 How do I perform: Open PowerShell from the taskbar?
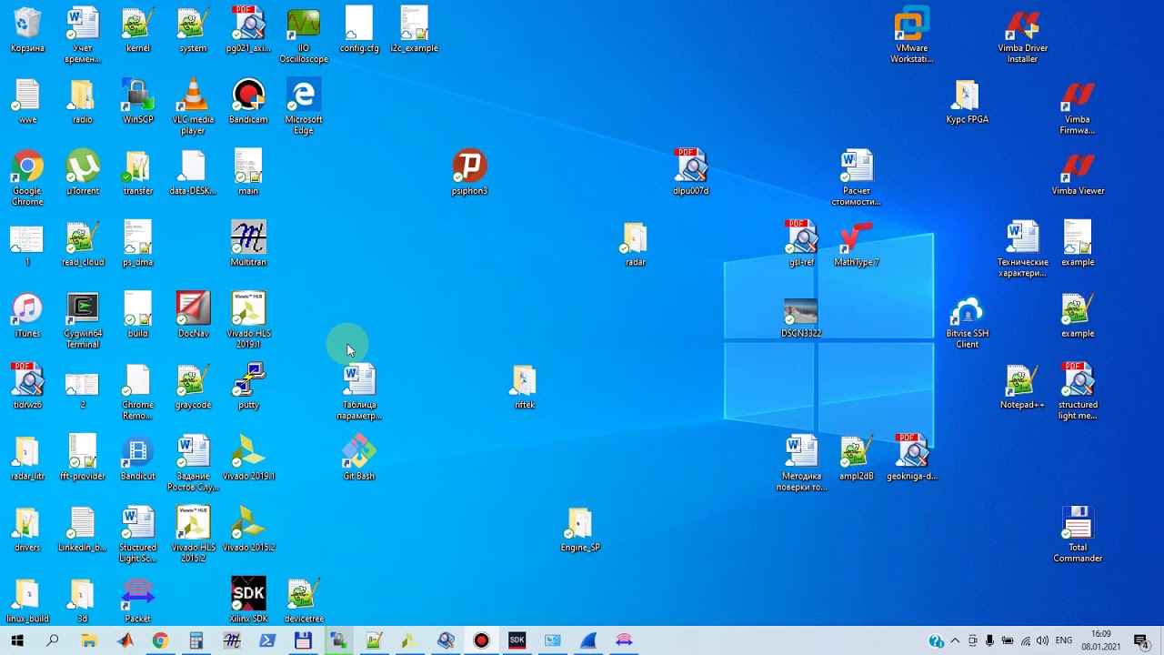tap(266, 640)
